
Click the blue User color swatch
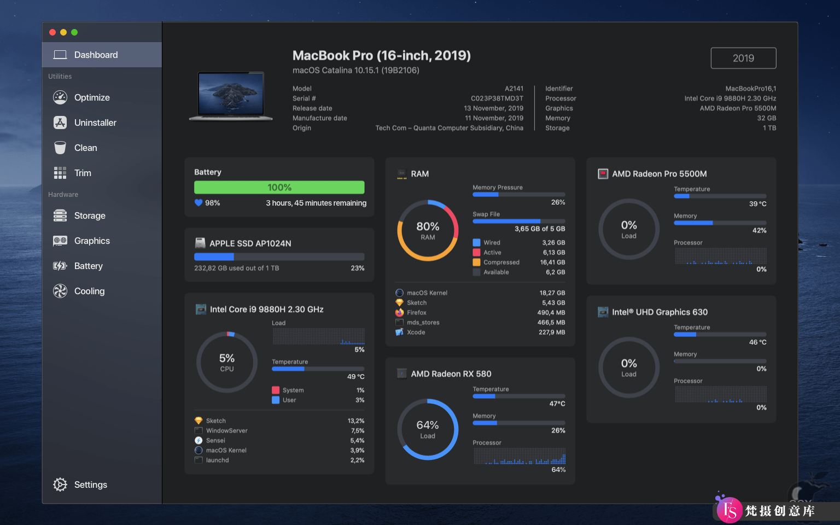click(276, 400)
